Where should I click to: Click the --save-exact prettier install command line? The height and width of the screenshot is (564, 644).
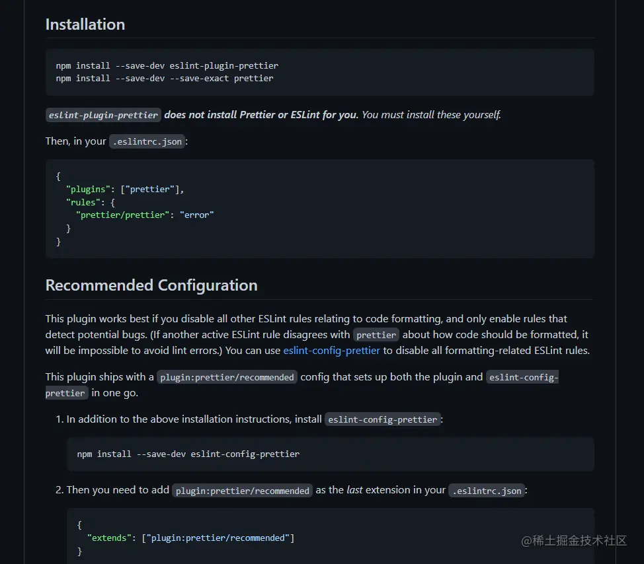point(165,78)
